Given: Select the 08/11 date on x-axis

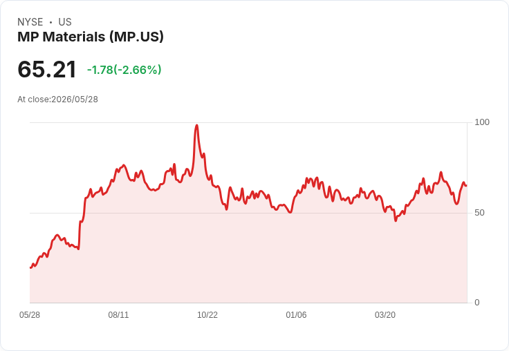Looking at the screenshot, I should point(118,315).
